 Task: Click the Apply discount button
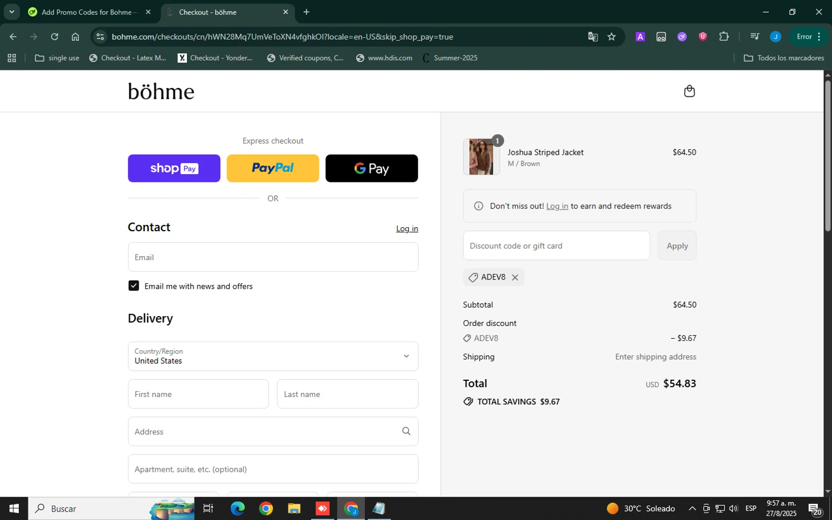tap(677, 246)
